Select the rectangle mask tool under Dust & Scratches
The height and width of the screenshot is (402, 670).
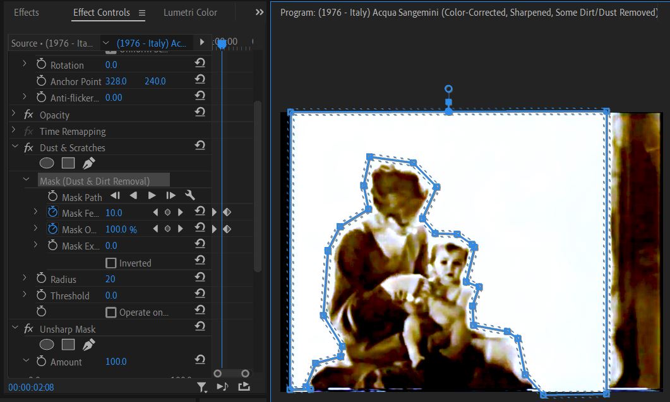(x=68, y=163)
